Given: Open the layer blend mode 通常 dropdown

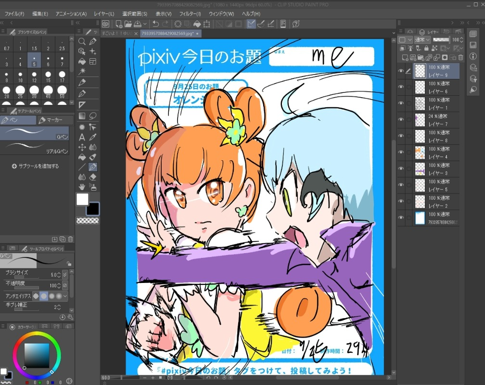Looking at the screenshot, I should tap(422, 39).
